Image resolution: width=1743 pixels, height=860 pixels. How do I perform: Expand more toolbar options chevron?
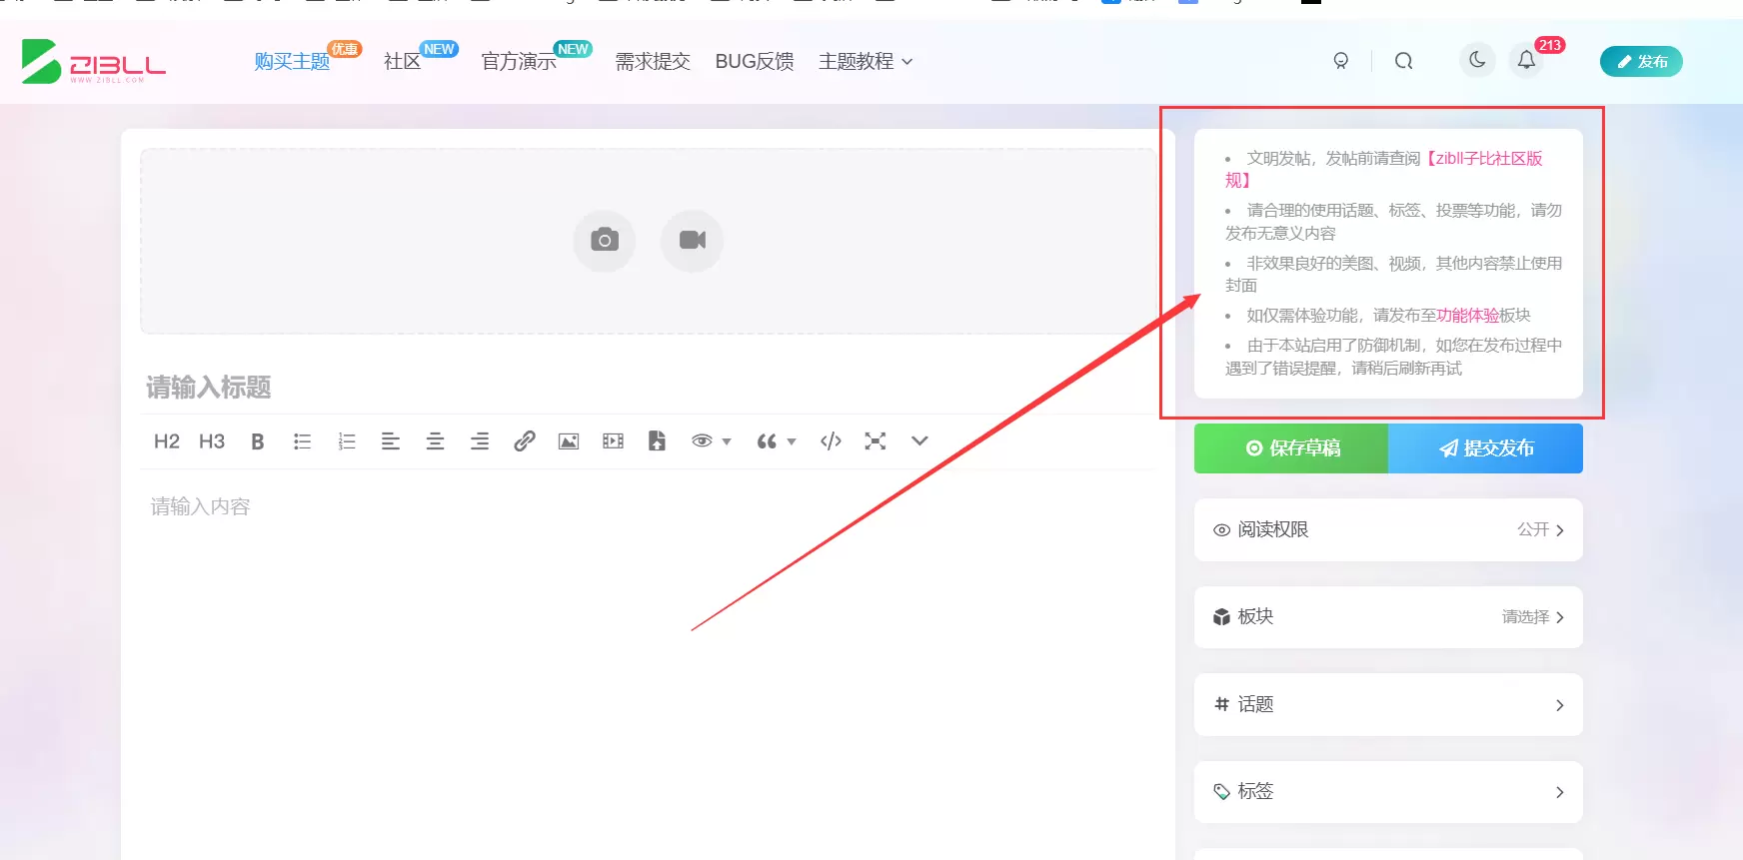coord(919,440)
